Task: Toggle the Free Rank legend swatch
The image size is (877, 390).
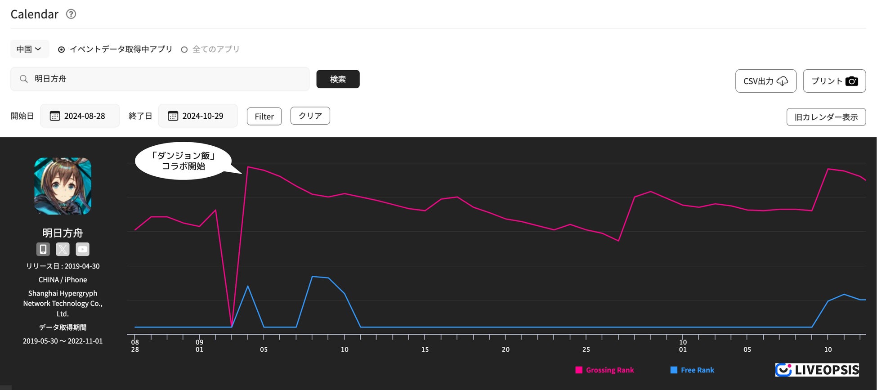Action: coord(674,370)
